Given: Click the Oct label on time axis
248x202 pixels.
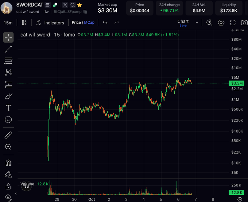Looking at the screenshot, I should click(92, 199).
